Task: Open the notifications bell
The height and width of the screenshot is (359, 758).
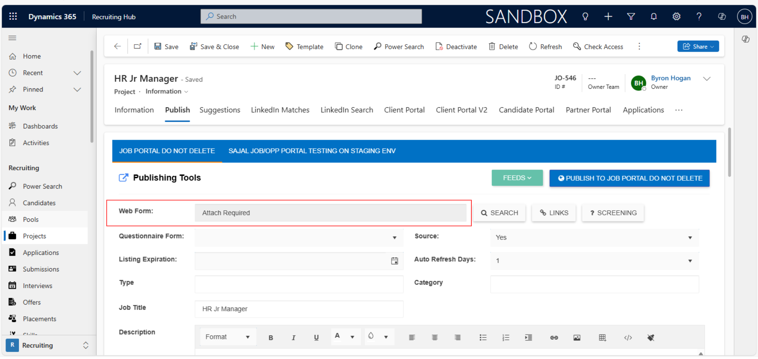Action: (654, 17)
